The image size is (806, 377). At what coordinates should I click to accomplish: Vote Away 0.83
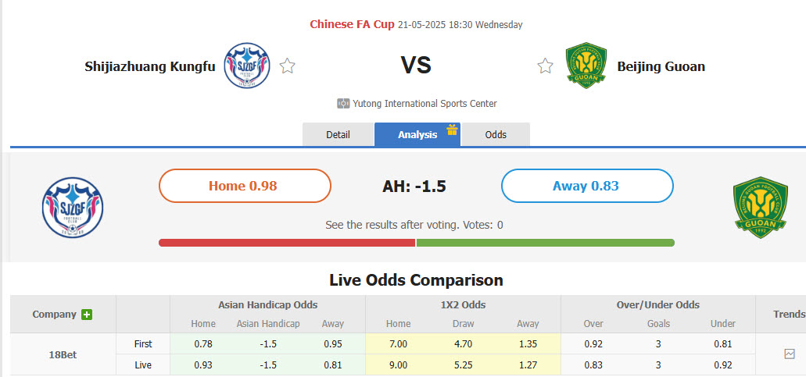click(586, 186)
